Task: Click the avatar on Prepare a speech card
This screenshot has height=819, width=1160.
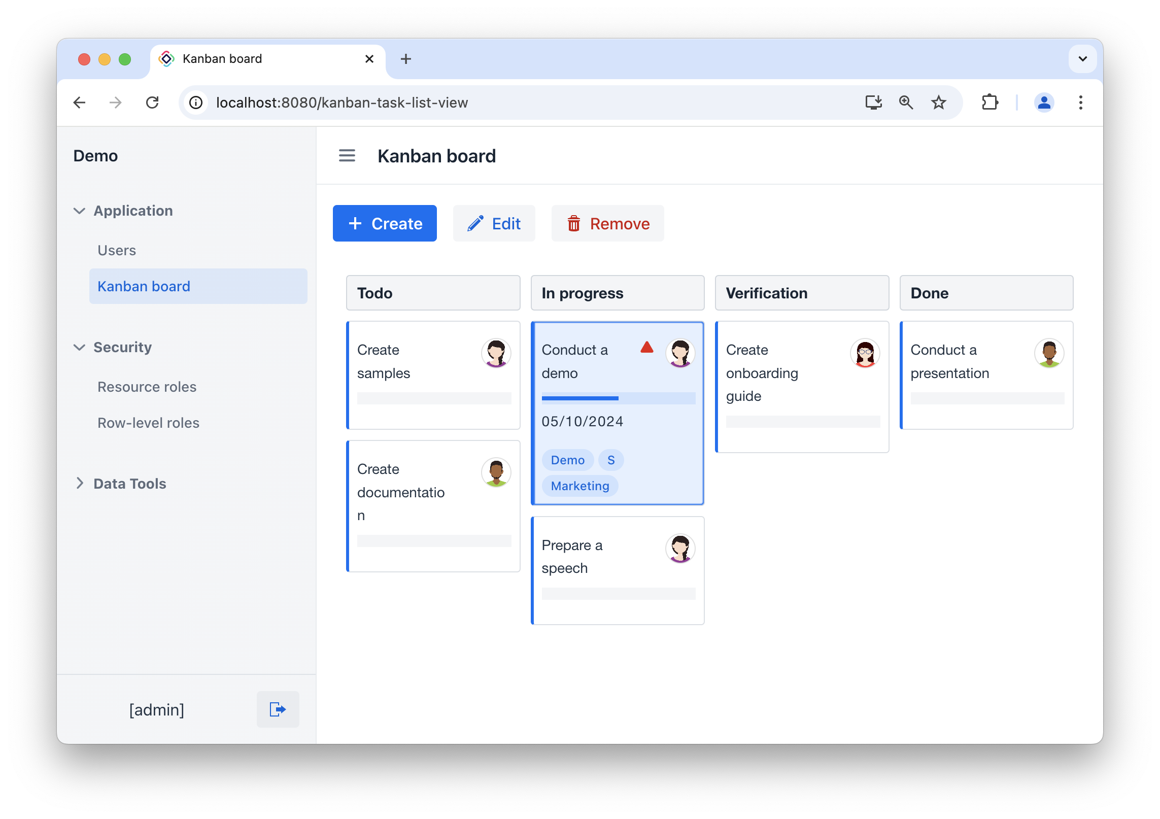Action: point(680,548)
